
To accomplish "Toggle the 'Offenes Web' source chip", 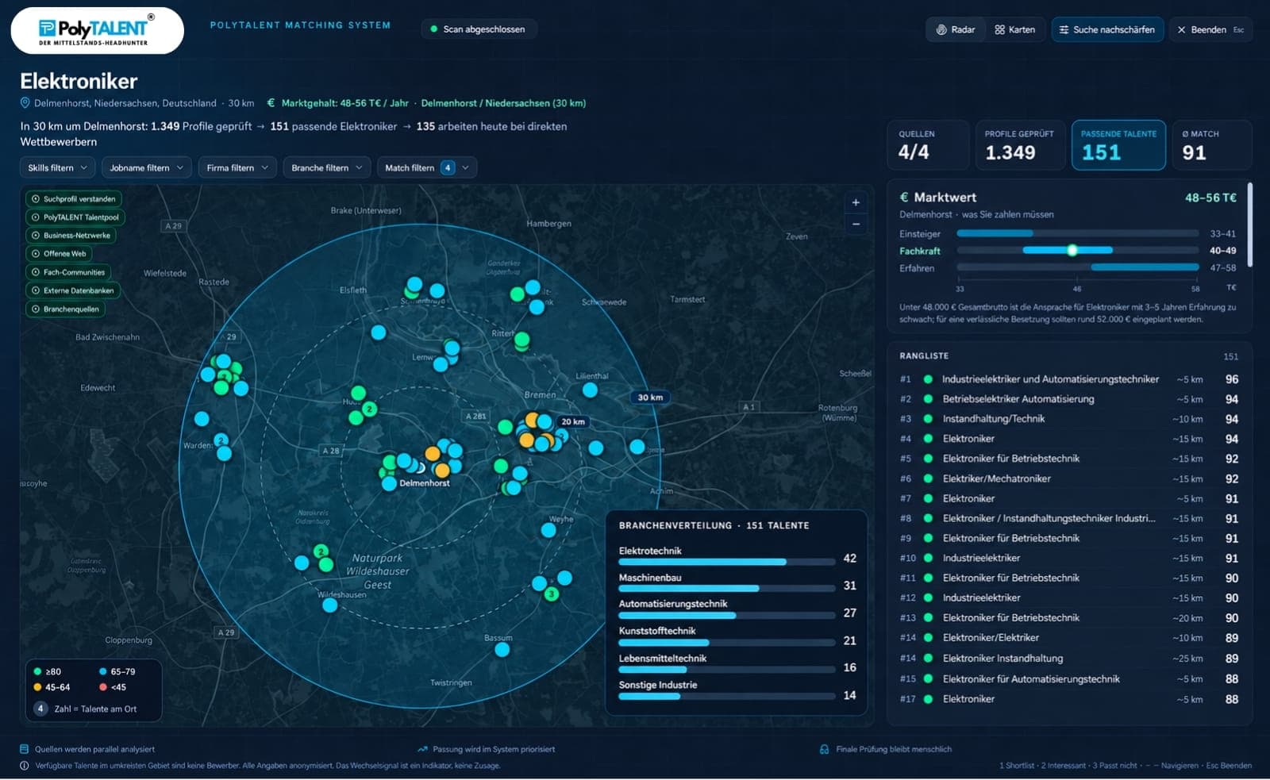I will tap(58, 254).
